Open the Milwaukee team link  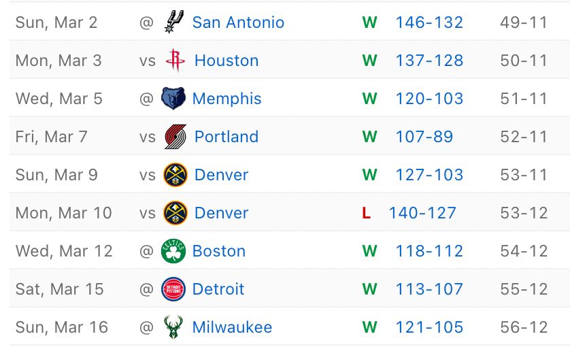232,327
